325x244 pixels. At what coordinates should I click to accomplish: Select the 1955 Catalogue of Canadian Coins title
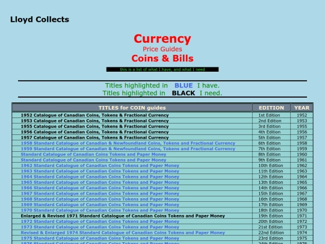(94, 127)
